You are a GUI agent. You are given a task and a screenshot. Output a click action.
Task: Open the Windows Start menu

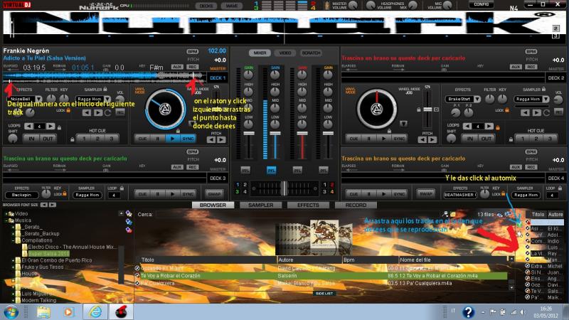click(11, 312)
